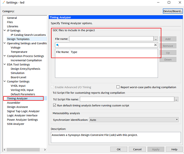This screenshot has height=154, width=184.
Task: Click the Tcl Script File name field
Action: 127,99
